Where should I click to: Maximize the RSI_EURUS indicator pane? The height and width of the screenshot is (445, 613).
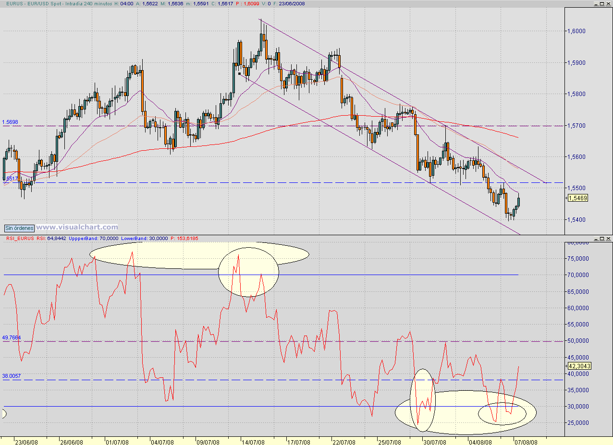(x=602, y=238)
